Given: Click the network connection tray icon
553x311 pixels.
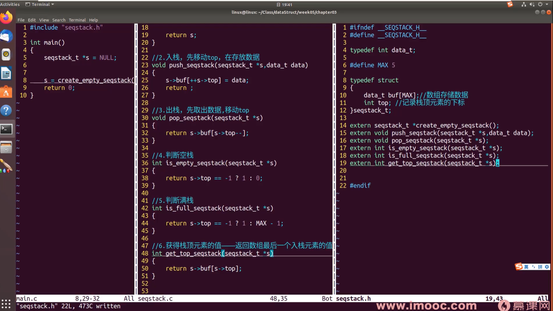Looking at the screenshot, I should coord(524,4).
